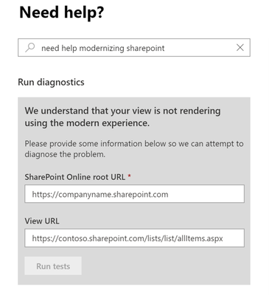Click the magnifier search icon

30,47
